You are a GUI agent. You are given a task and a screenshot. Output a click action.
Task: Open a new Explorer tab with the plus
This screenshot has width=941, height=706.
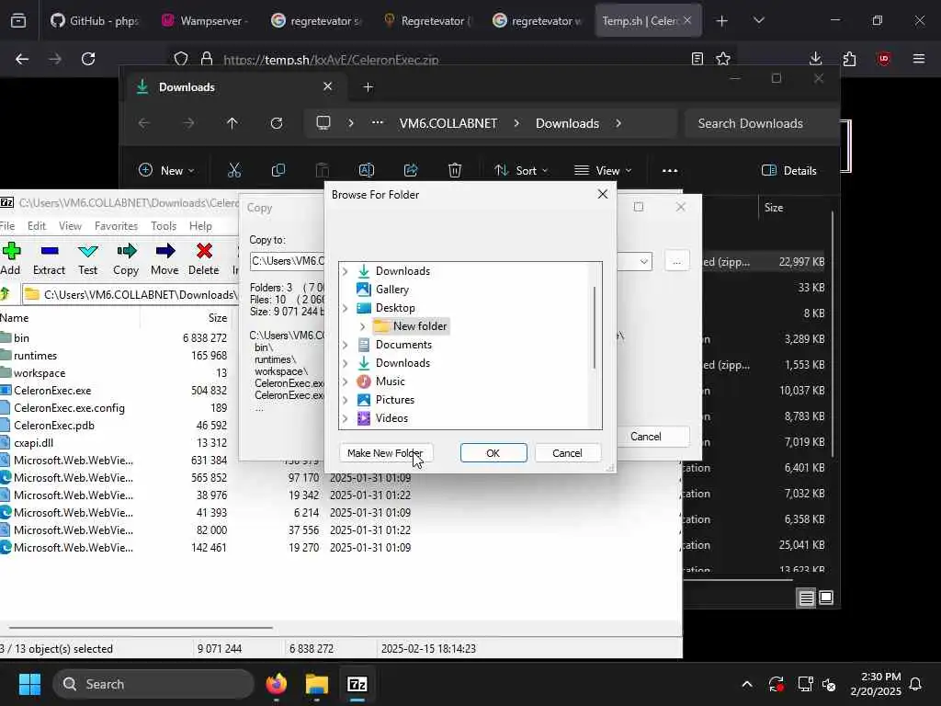(368, 87)
